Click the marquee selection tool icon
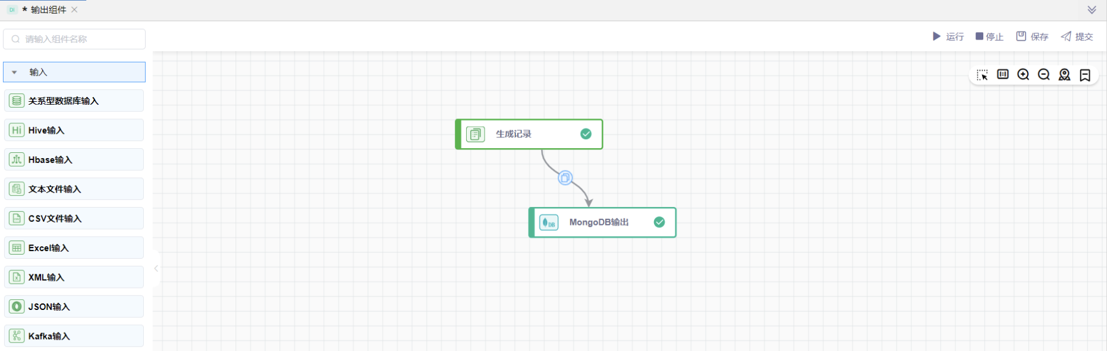The height and width of the screenshot is (351, 1107). coord(982,75)
